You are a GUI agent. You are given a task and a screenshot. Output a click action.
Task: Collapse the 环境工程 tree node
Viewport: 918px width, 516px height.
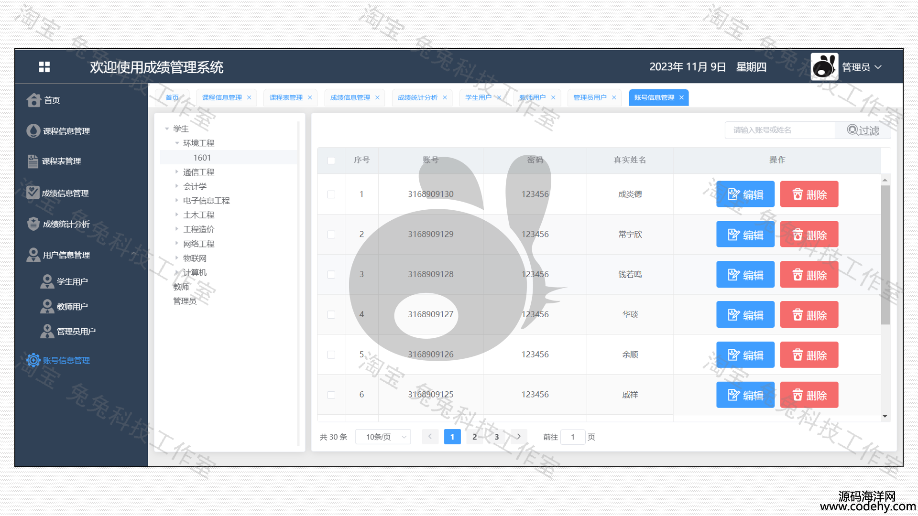pyautogui.click(x=177, y=143)
